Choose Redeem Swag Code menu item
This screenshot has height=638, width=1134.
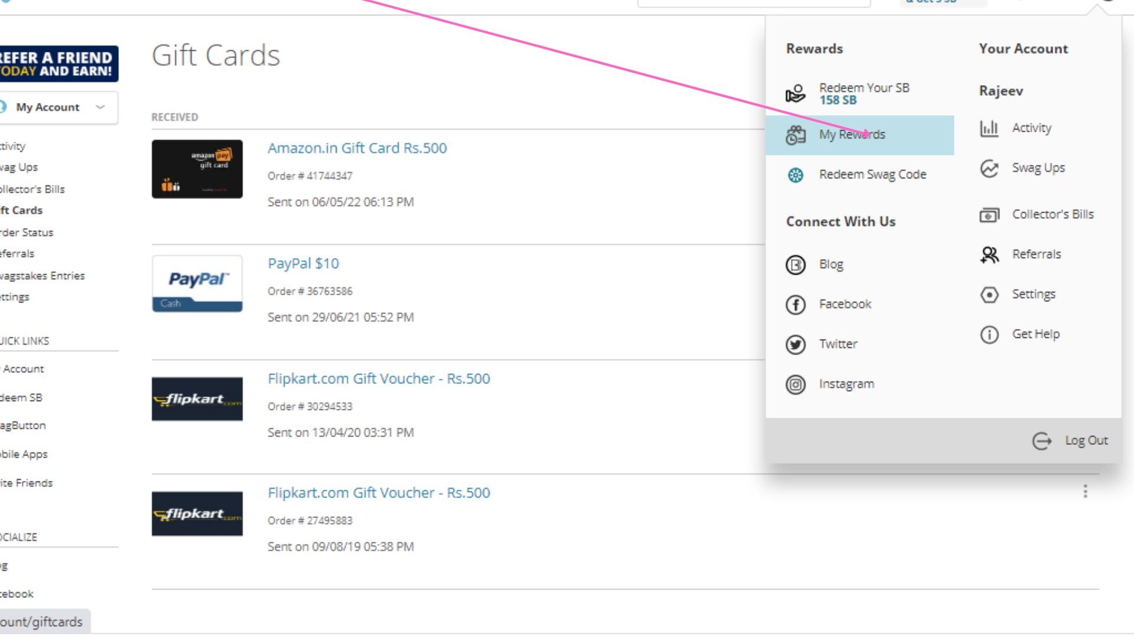coord(859,175)
